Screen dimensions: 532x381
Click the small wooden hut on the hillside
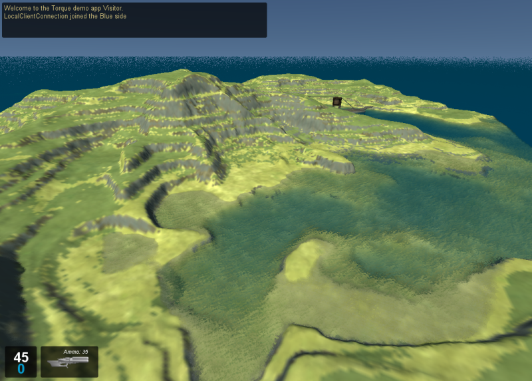[x=337, y=102]
